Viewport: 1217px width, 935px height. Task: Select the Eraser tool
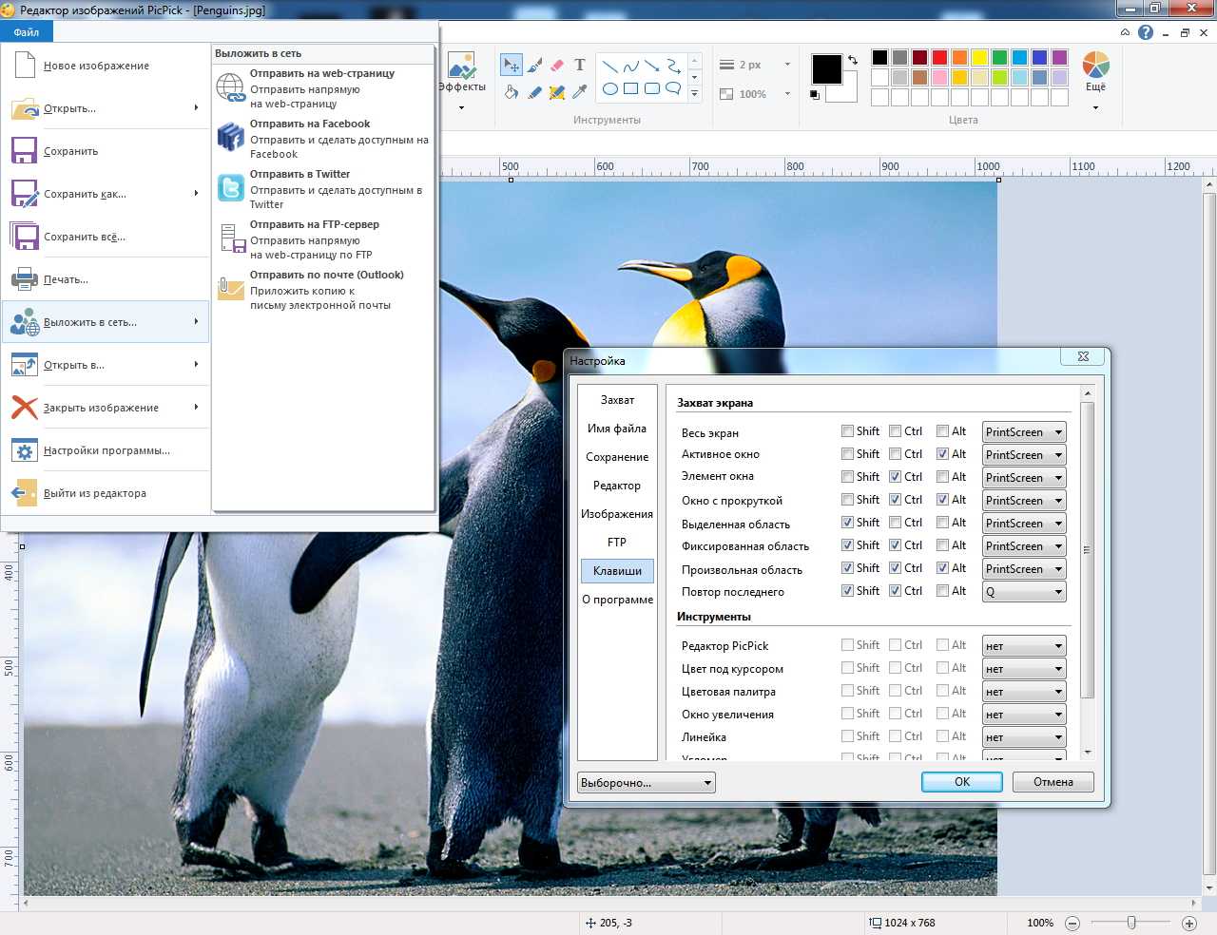[x=557, y=66]
